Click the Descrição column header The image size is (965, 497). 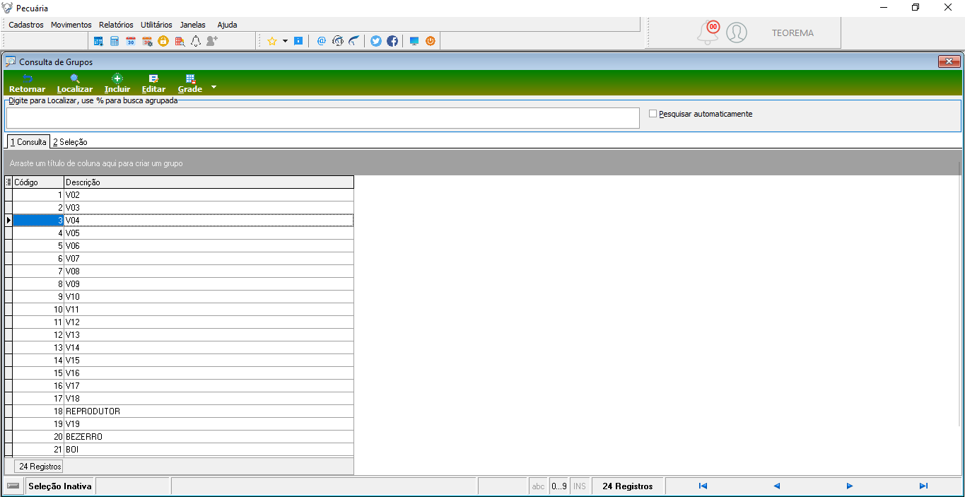[x=209, y=182]
